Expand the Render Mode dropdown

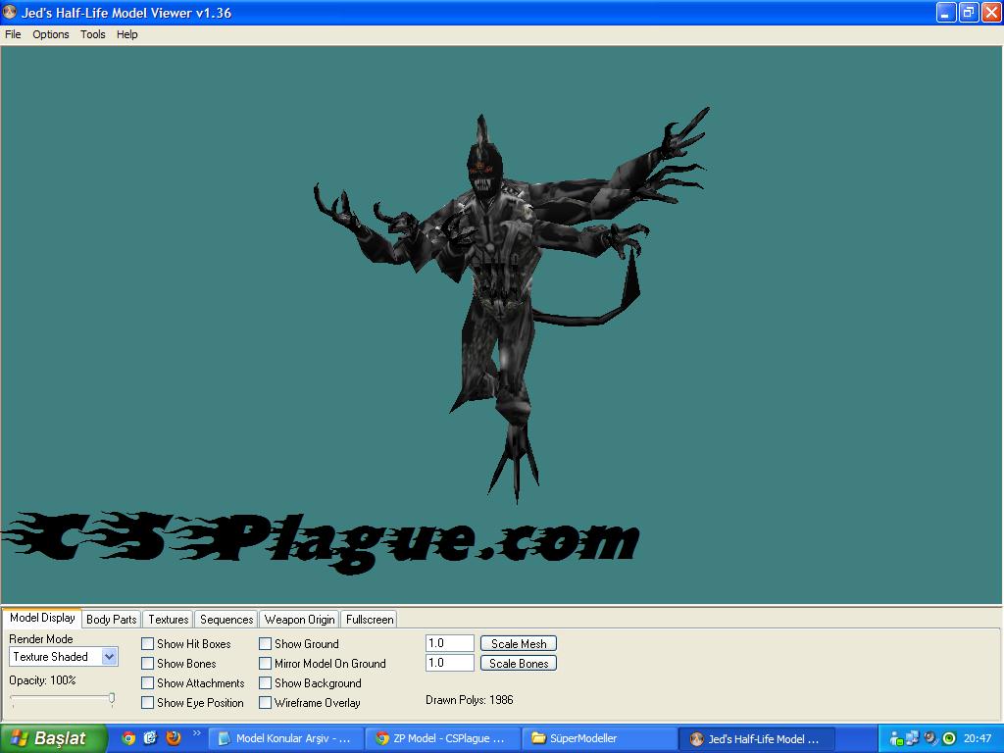click(x=110, y=657)
